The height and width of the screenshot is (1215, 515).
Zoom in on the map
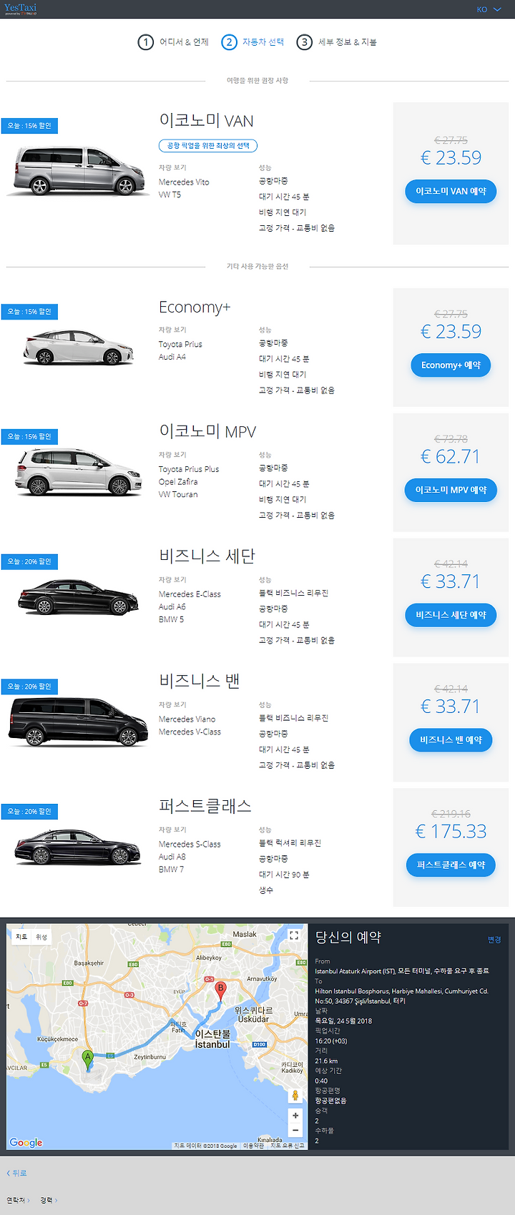(x=295, y=1116)
